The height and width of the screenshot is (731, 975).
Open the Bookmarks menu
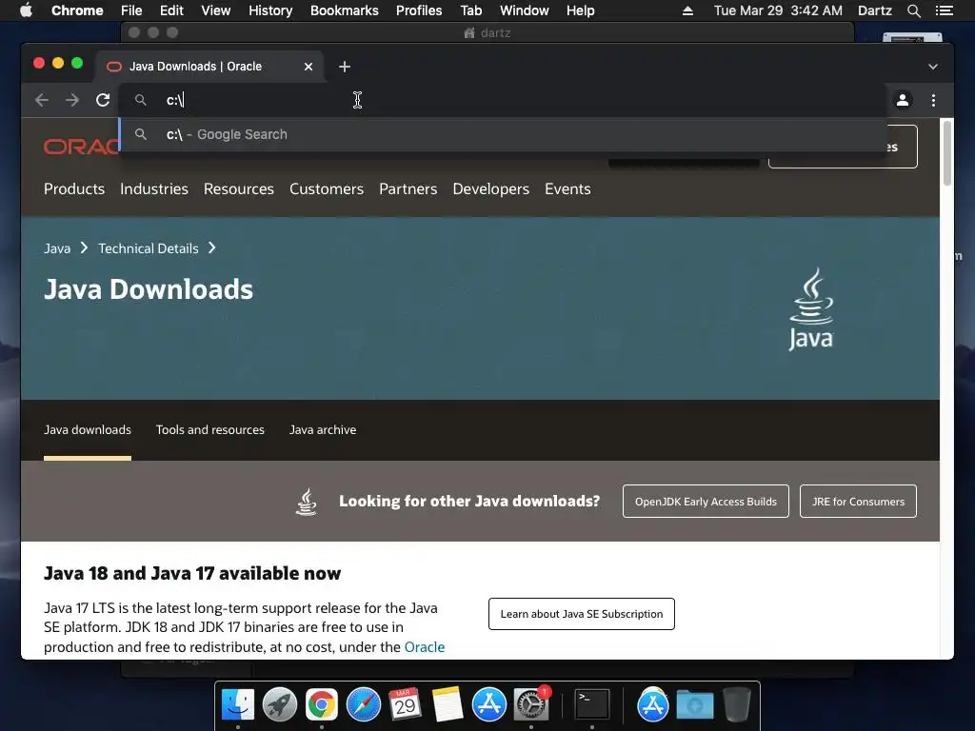[345, 10]
